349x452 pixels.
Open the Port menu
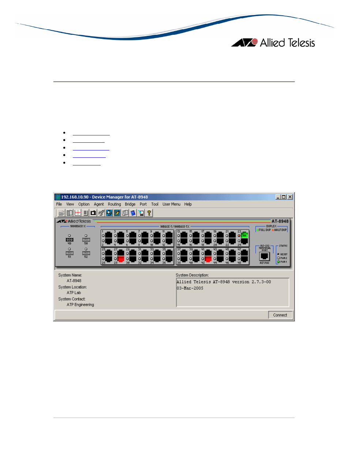[x=143, y=204]
